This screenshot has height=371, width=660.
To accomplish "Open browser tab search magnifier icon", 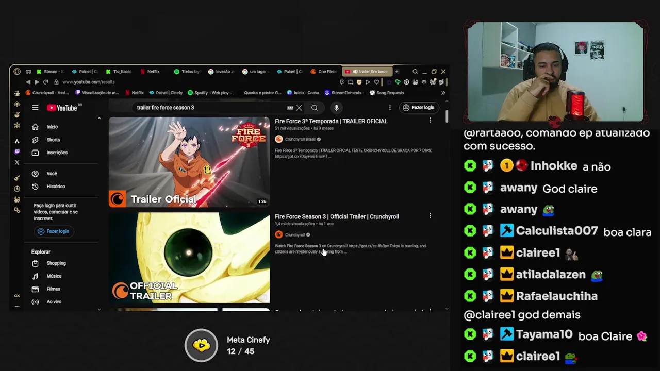I will coord(415,72).
